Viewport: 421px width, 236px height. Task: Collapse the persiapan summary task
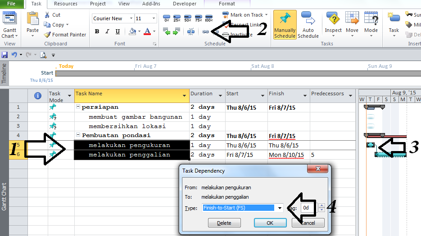point(78,107)
